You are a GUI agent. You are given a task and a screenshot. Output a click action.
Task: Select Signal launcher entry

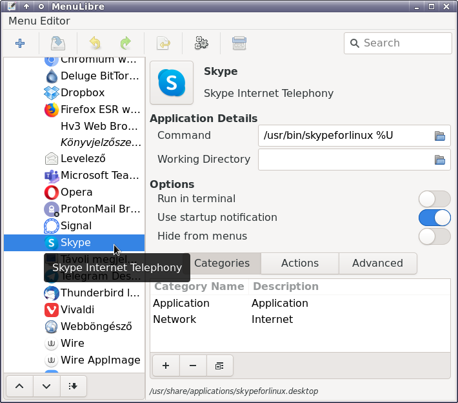point(74,226)
